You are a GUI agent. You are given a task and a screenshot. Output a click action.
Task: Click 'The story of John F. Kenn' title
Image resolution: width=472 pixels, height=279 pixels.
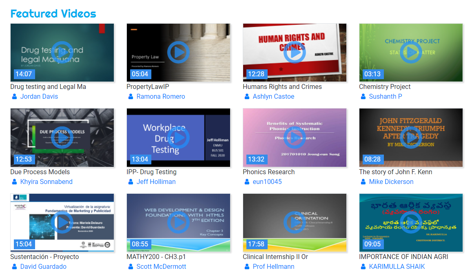point(396,172)
